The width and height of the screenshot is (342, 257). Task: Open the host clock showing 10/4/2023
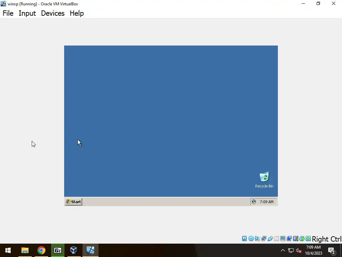tap(313, 250)
